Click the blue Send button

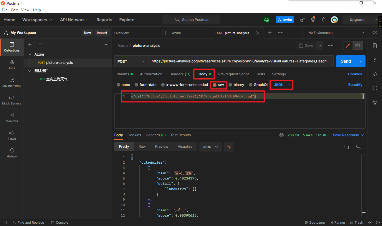tap(346, 61)
